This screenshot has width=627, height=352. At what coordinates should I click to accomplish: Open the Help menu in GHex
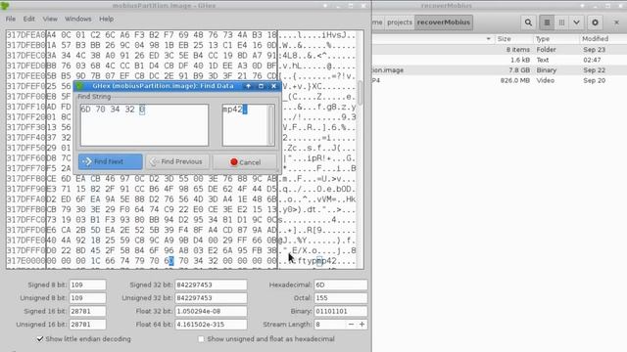pyautogui.click(x=107, y=19)
